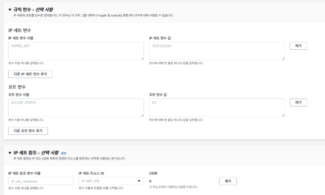The height and width of the screenshot is (195, 325).
Task: Click 다른 IP 세트 변수 추가 button
Action: [30, 74]
